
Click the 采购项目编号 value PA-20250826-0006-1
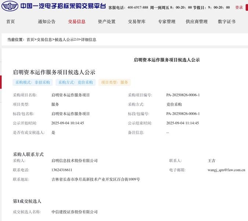183,95
